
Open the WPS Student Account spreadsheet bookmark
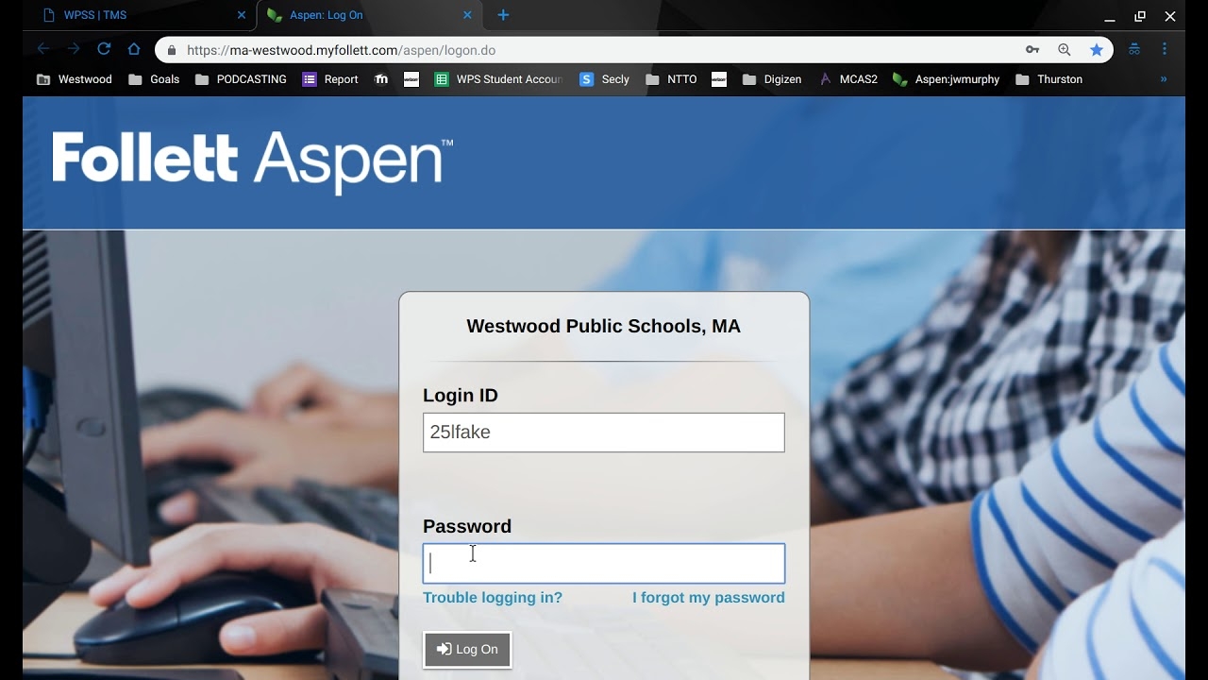498,79
